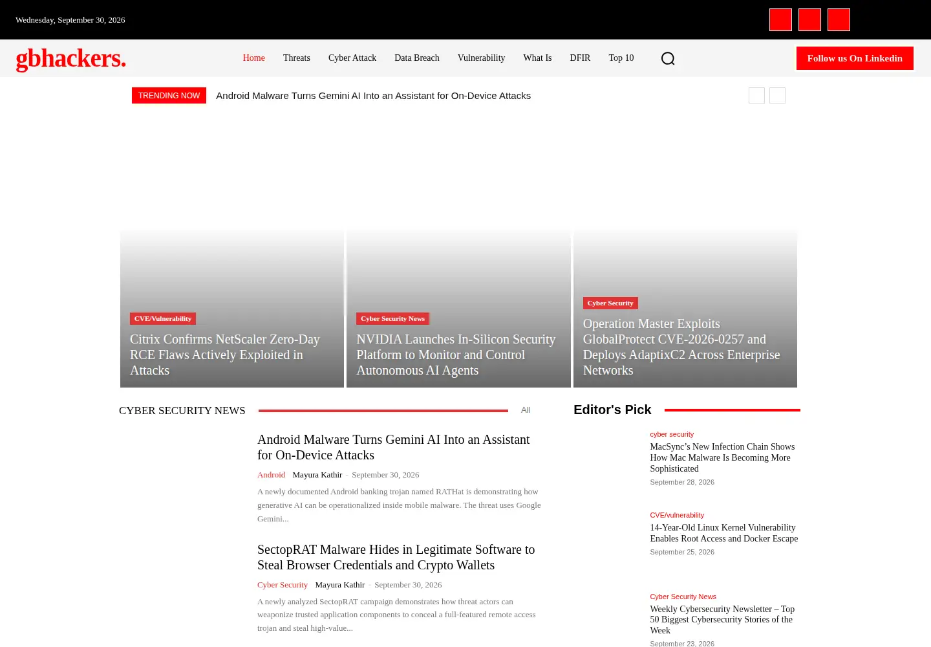Navigate to the DFIR section

[580, 58]
